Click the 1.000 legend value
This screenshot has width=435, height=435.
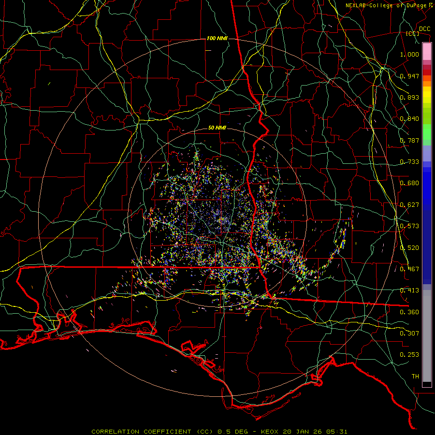(x=409, y=54)
